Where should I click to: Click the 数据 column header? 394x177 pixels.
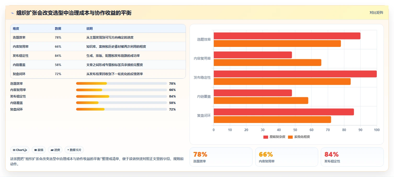[x=58, y=28]
